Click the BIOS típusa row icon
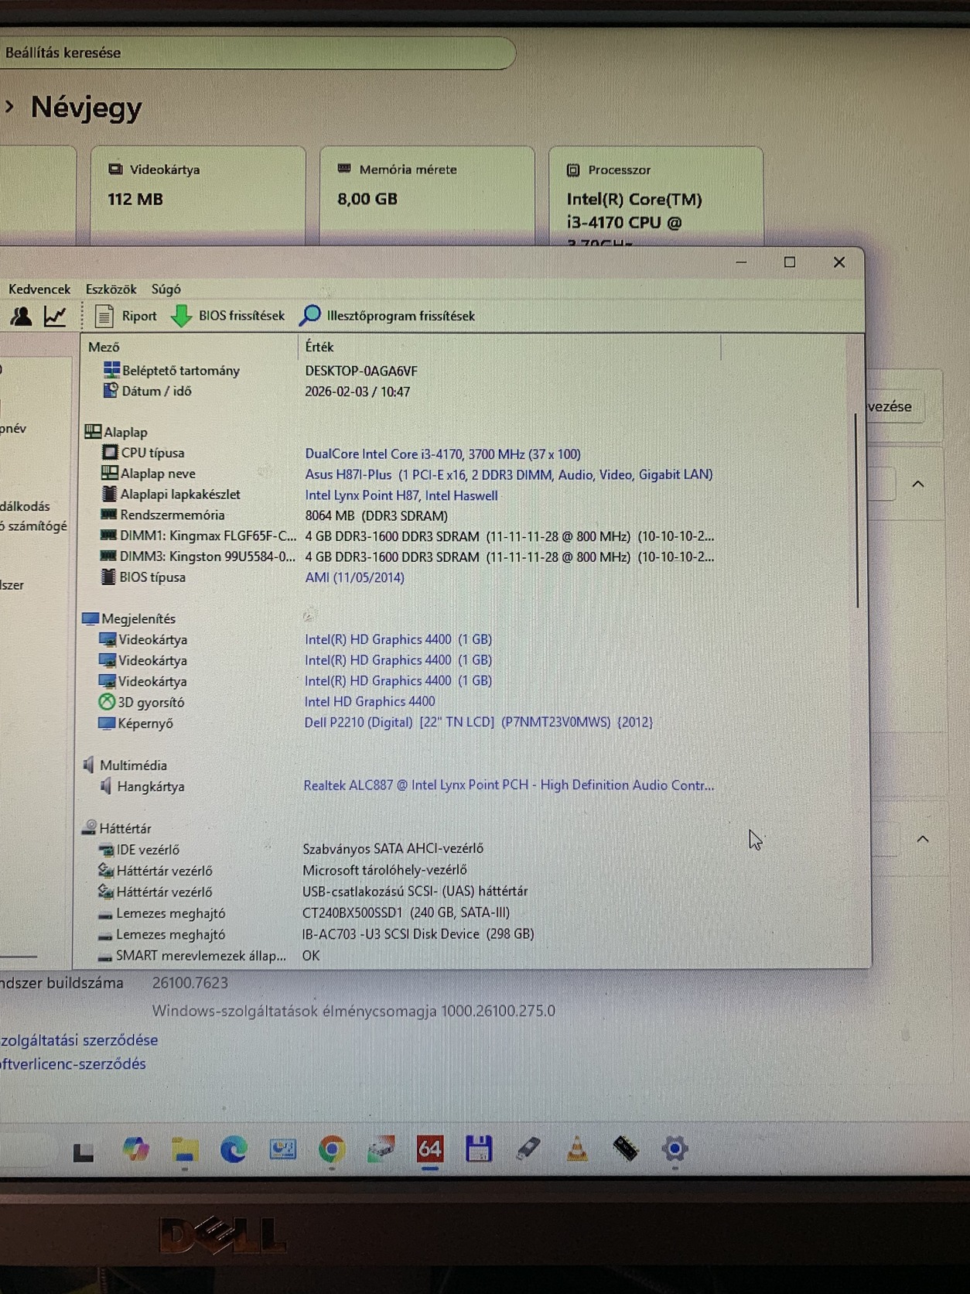The height and width of the screenshot is (1294, 970). 109,577
